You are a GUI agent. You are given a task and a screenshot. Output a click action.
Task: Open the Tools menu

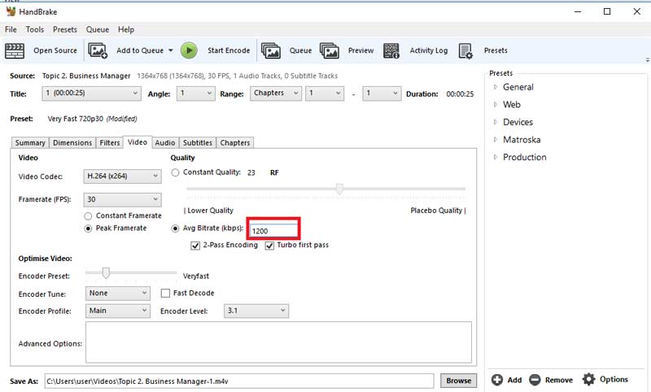coord(34,29)
